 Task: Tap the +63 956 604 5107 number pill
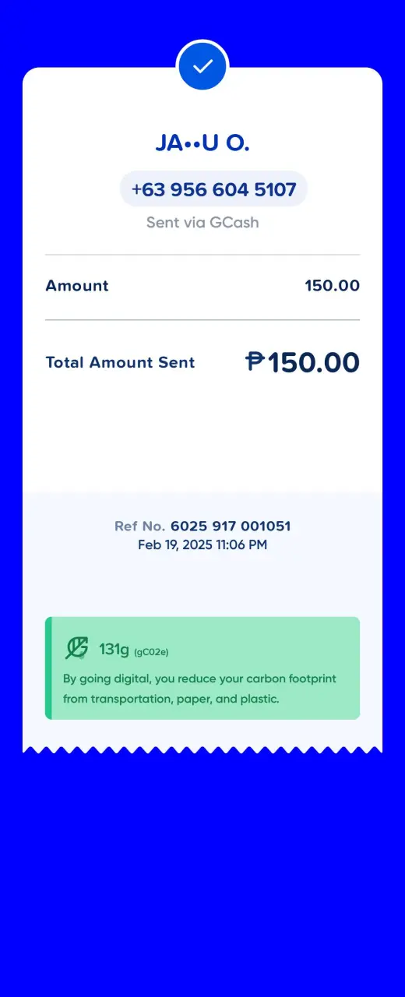213,189
